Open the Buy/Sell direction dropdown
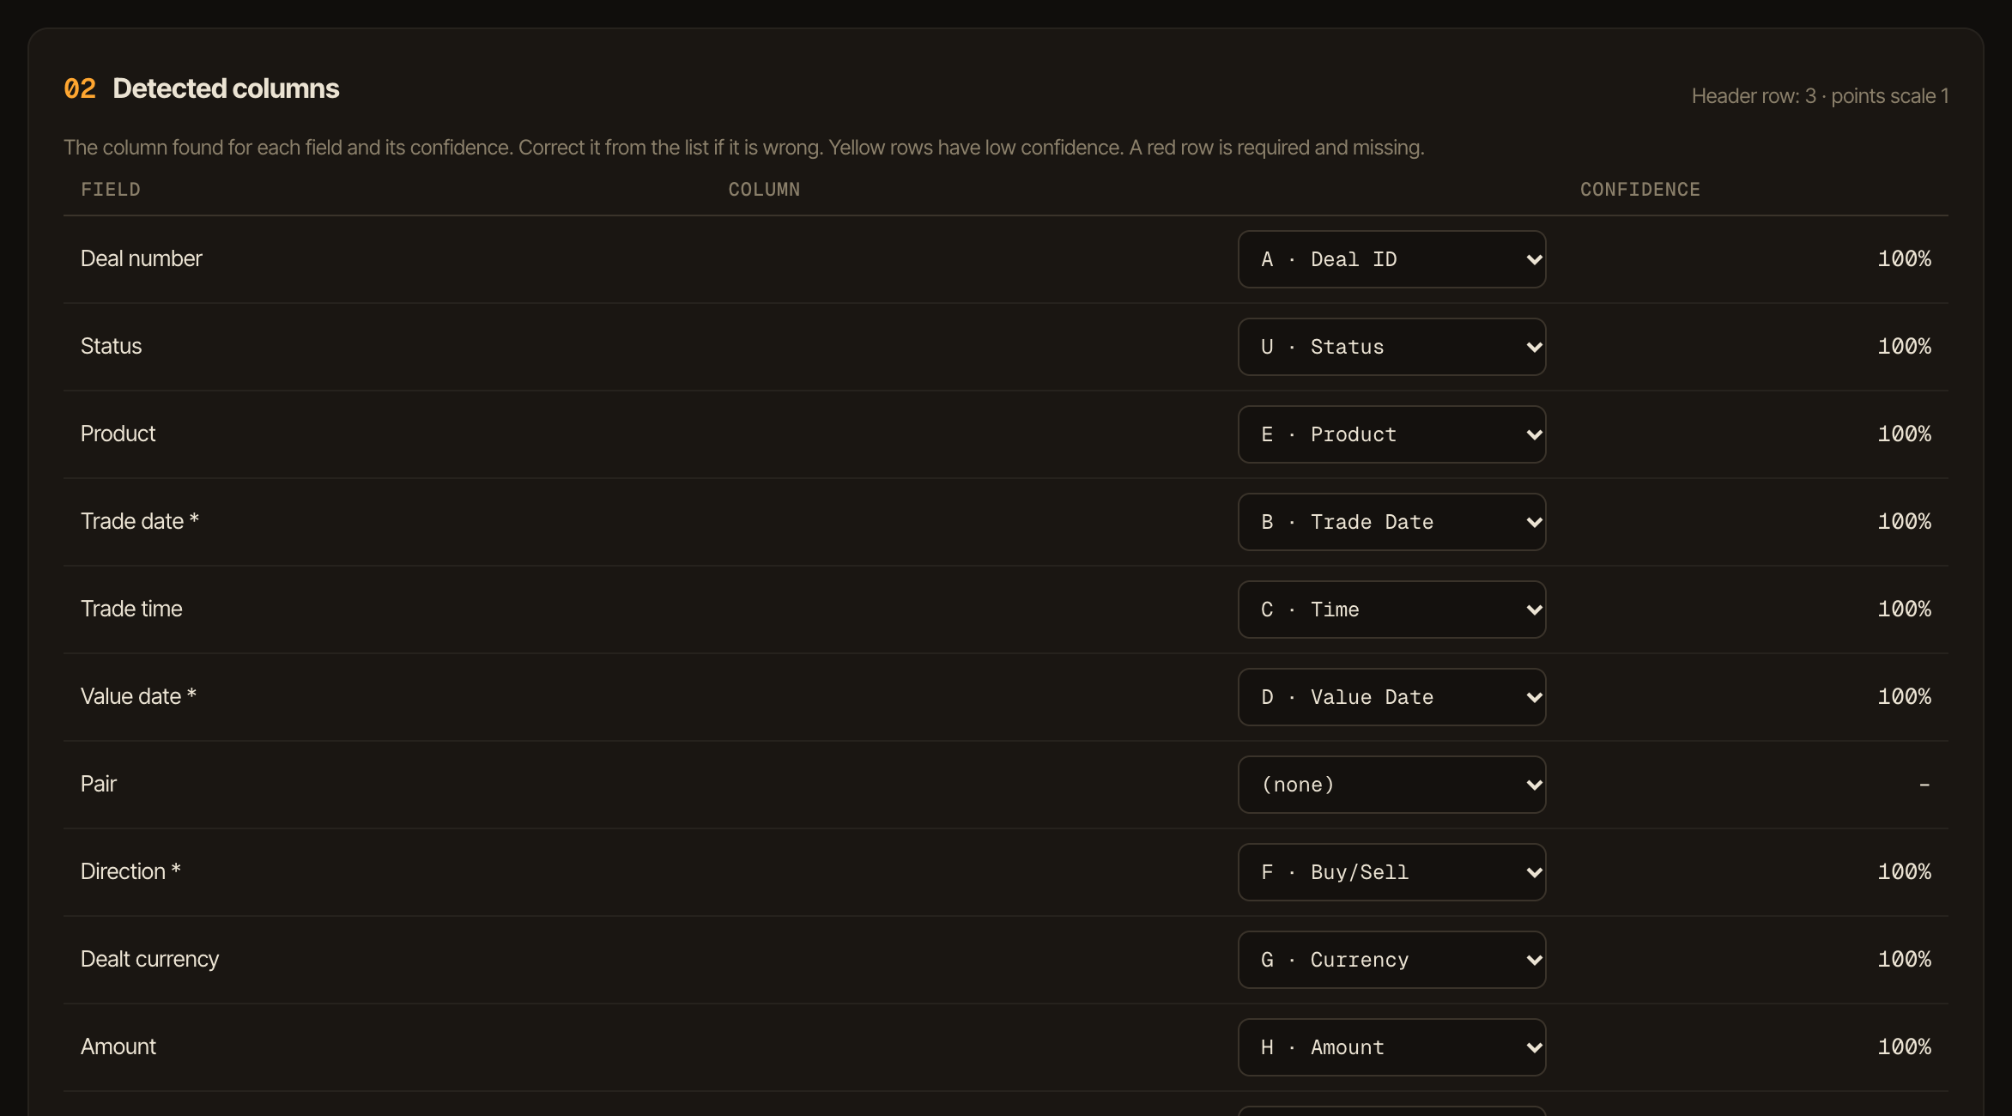Screen dimensions: 2012x1116 tap(1391, 872)
